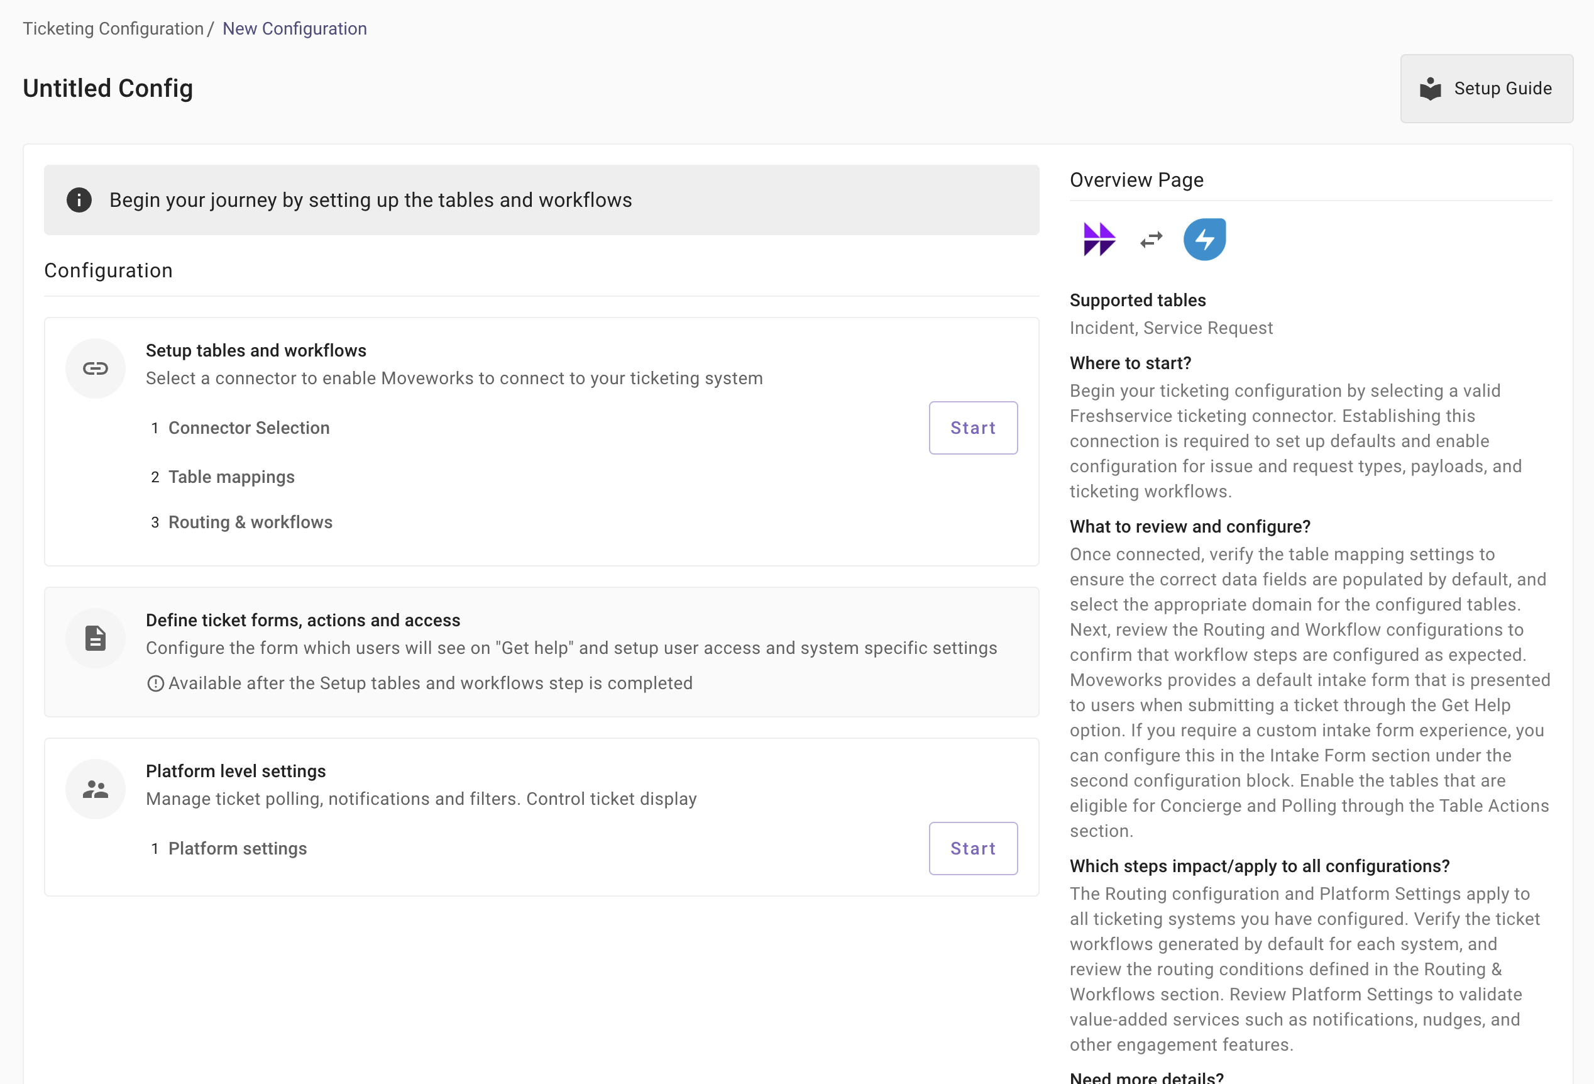Click the purple Moveworks logo icon
1594x1084 pixels.
click(1099, 240)
